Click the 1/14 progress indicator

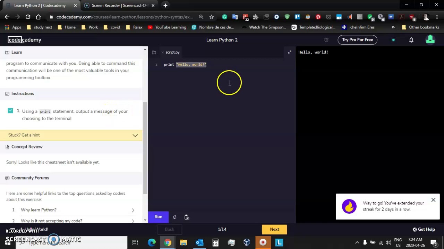222,229
